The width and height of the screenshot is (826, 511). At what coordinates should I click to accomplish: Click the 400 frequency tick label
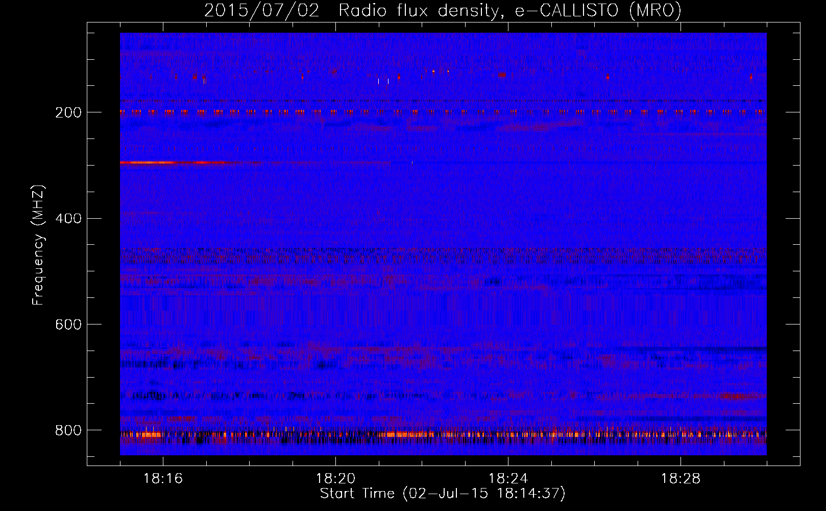coord(68,219)
